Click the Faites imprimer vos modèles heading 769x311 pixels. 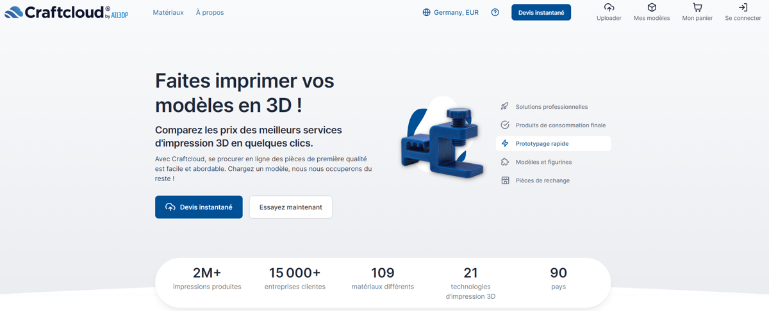245,92
